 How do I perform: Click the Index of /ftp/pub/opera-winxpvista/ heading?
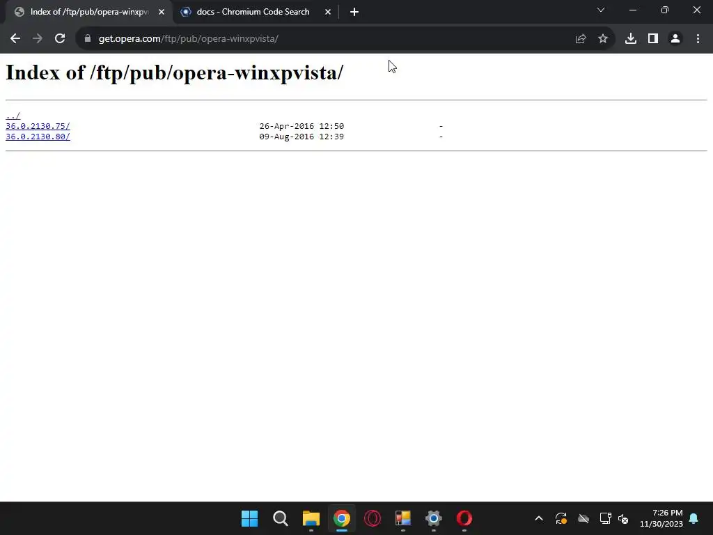coord(174,72)
